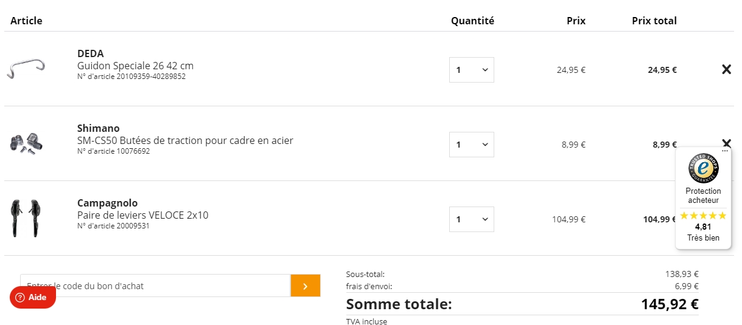Open Guidon Speciale 26 42 cm product link
The image size is (742, 325).
pyautogui.click(x=135, y=66)
